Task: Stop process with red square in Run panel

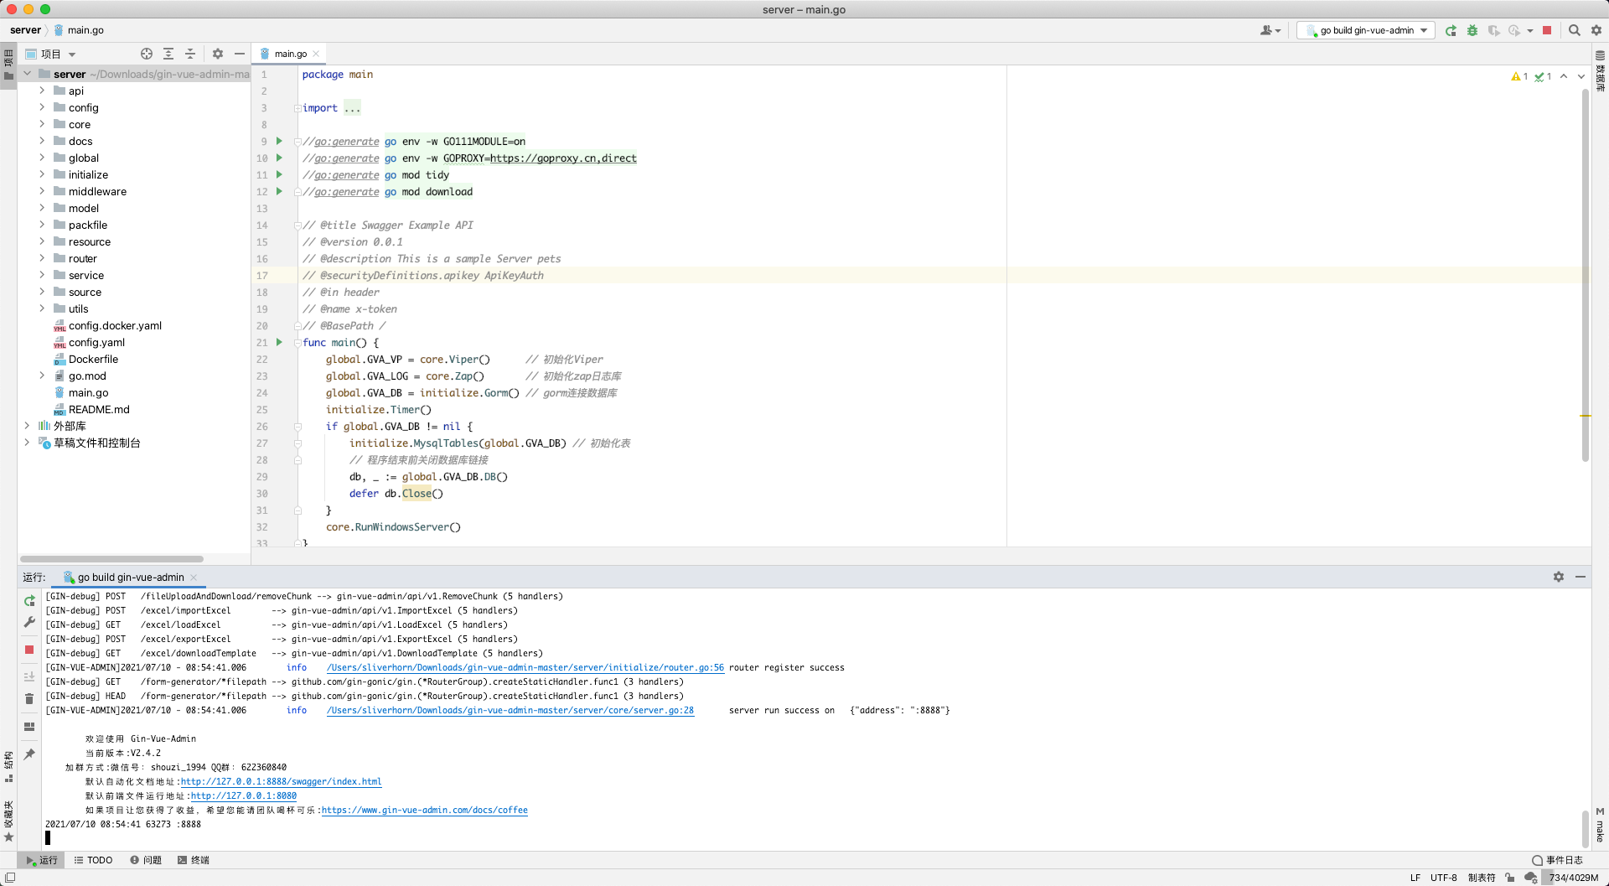Action: (29, 650)
